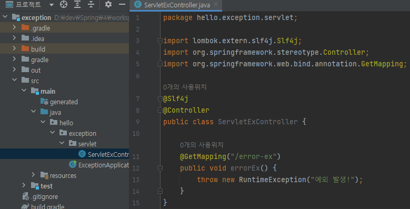Click usages hint above @GetMapping
Image resolution: width=410 pixels, height=209 pixels.
(x=202, y=145)
